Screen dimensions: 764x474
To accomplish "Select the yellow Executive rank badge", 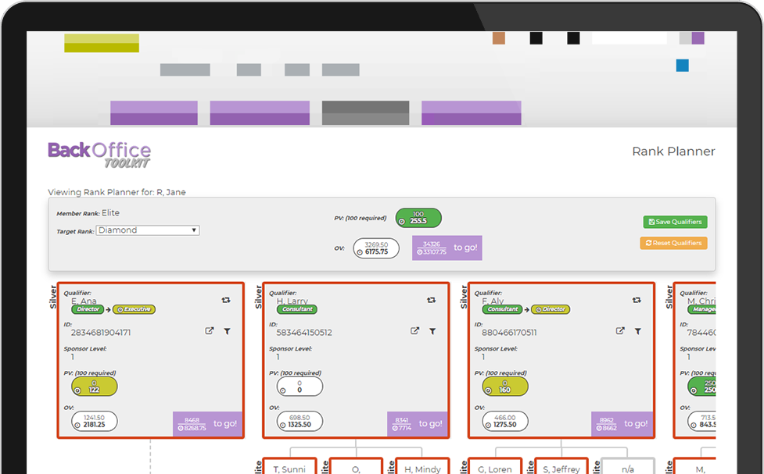I will pos(136,309).
